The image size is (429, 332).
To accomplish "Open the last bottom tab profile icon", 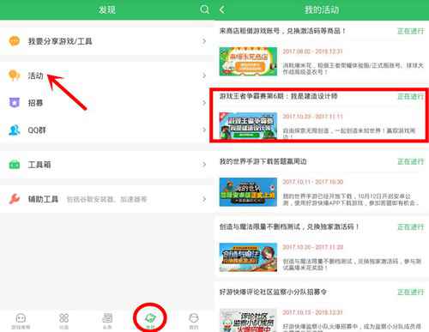I will pos(194,321).
